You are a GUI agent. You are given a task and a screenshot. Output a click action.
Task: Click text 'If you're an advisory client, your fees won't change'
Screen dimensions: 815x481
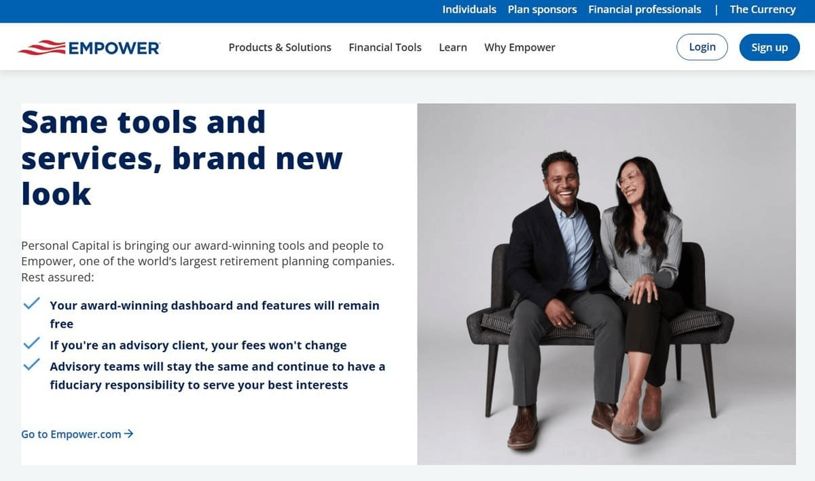(x=198, y=345)
